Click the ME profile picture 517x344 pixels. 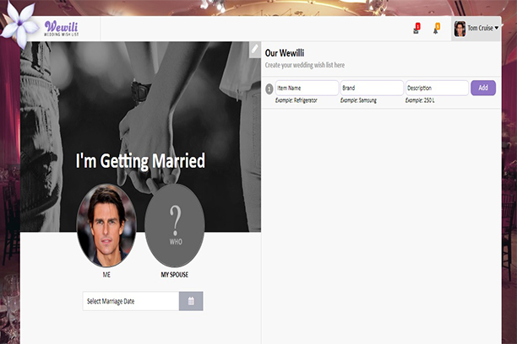[x=106, y=225]
